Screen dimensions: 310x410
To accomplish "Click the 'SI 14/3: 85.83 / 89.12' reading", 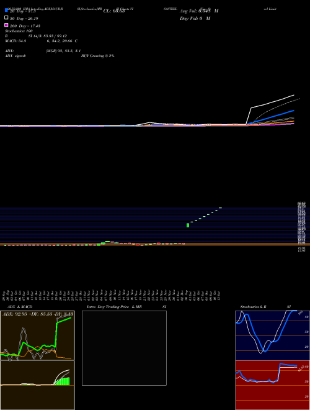I will (46, 36).
